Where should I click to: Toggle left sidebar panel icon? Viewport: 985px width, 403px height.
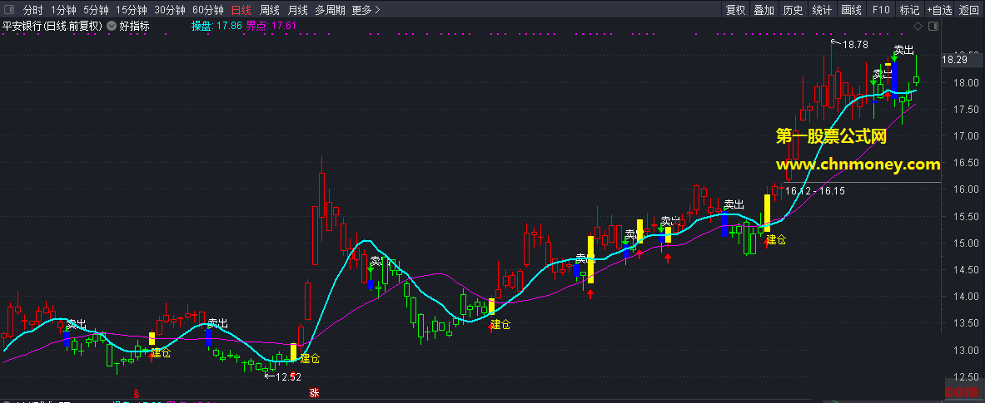click(x=9, y=9)
